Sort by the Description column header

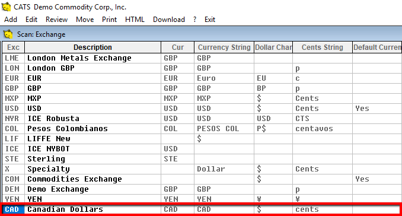[x=93, y=47]
